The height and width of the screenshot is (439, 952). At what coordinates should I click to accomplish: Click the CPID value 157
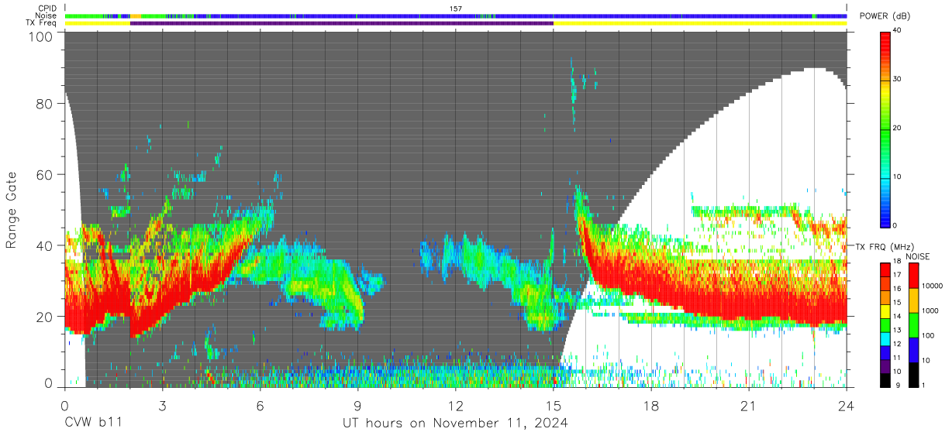(456, 9)
